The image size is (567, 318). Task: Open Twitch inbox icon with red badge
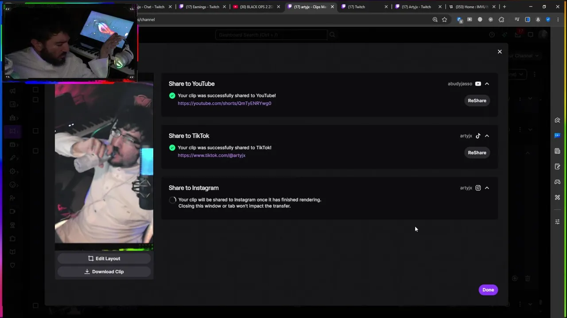pos(518,34)
